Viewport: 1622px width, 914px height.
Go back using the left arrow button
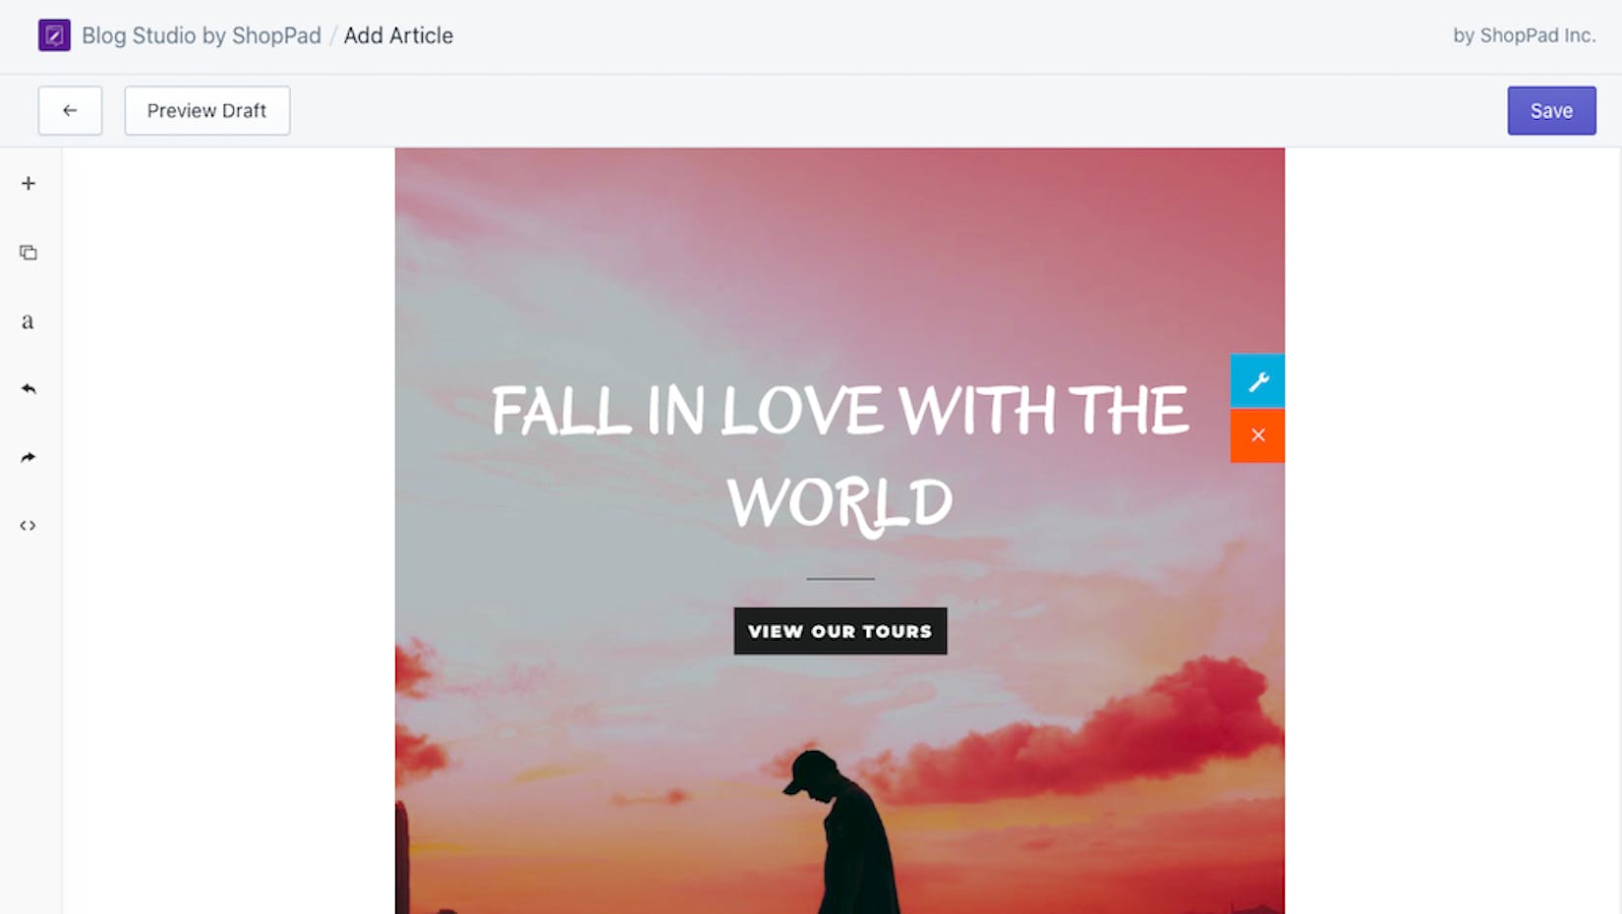(x=70, y=110)
